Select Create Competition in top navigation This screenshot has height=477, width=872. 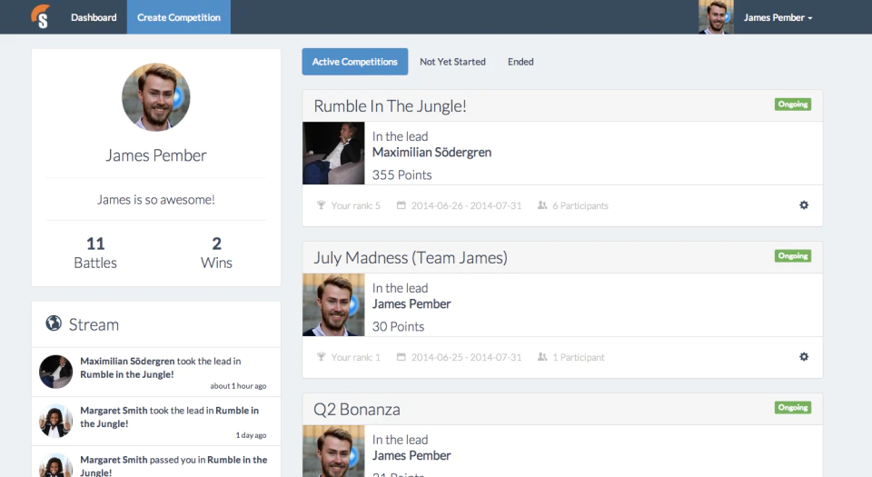point(179,17)
